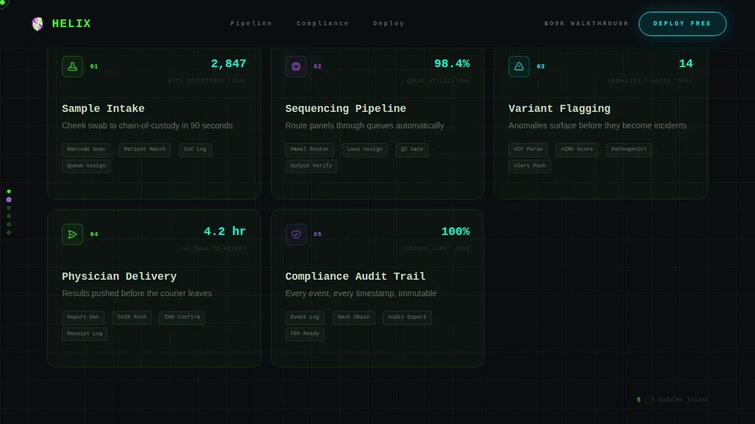
Task: Select the Output Verify chip
Action: point(311,166)
